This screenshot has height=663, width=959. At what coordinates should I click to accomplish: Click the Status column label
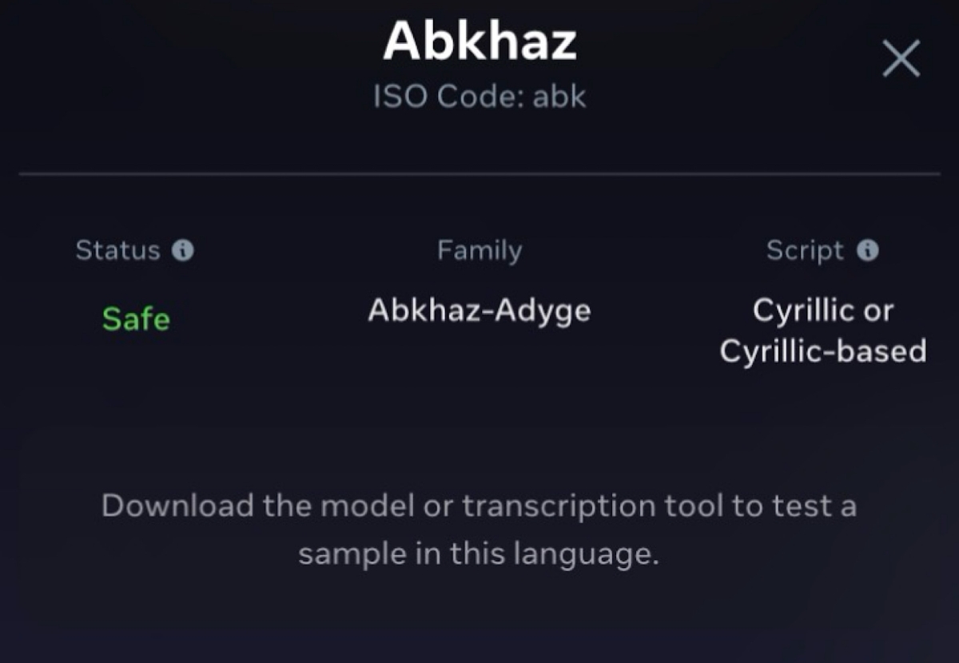point(117,251)
